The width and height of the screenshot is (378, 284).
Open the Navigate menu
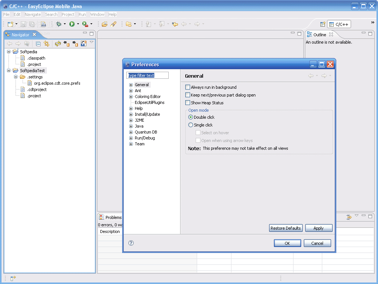tap(33, 14)
